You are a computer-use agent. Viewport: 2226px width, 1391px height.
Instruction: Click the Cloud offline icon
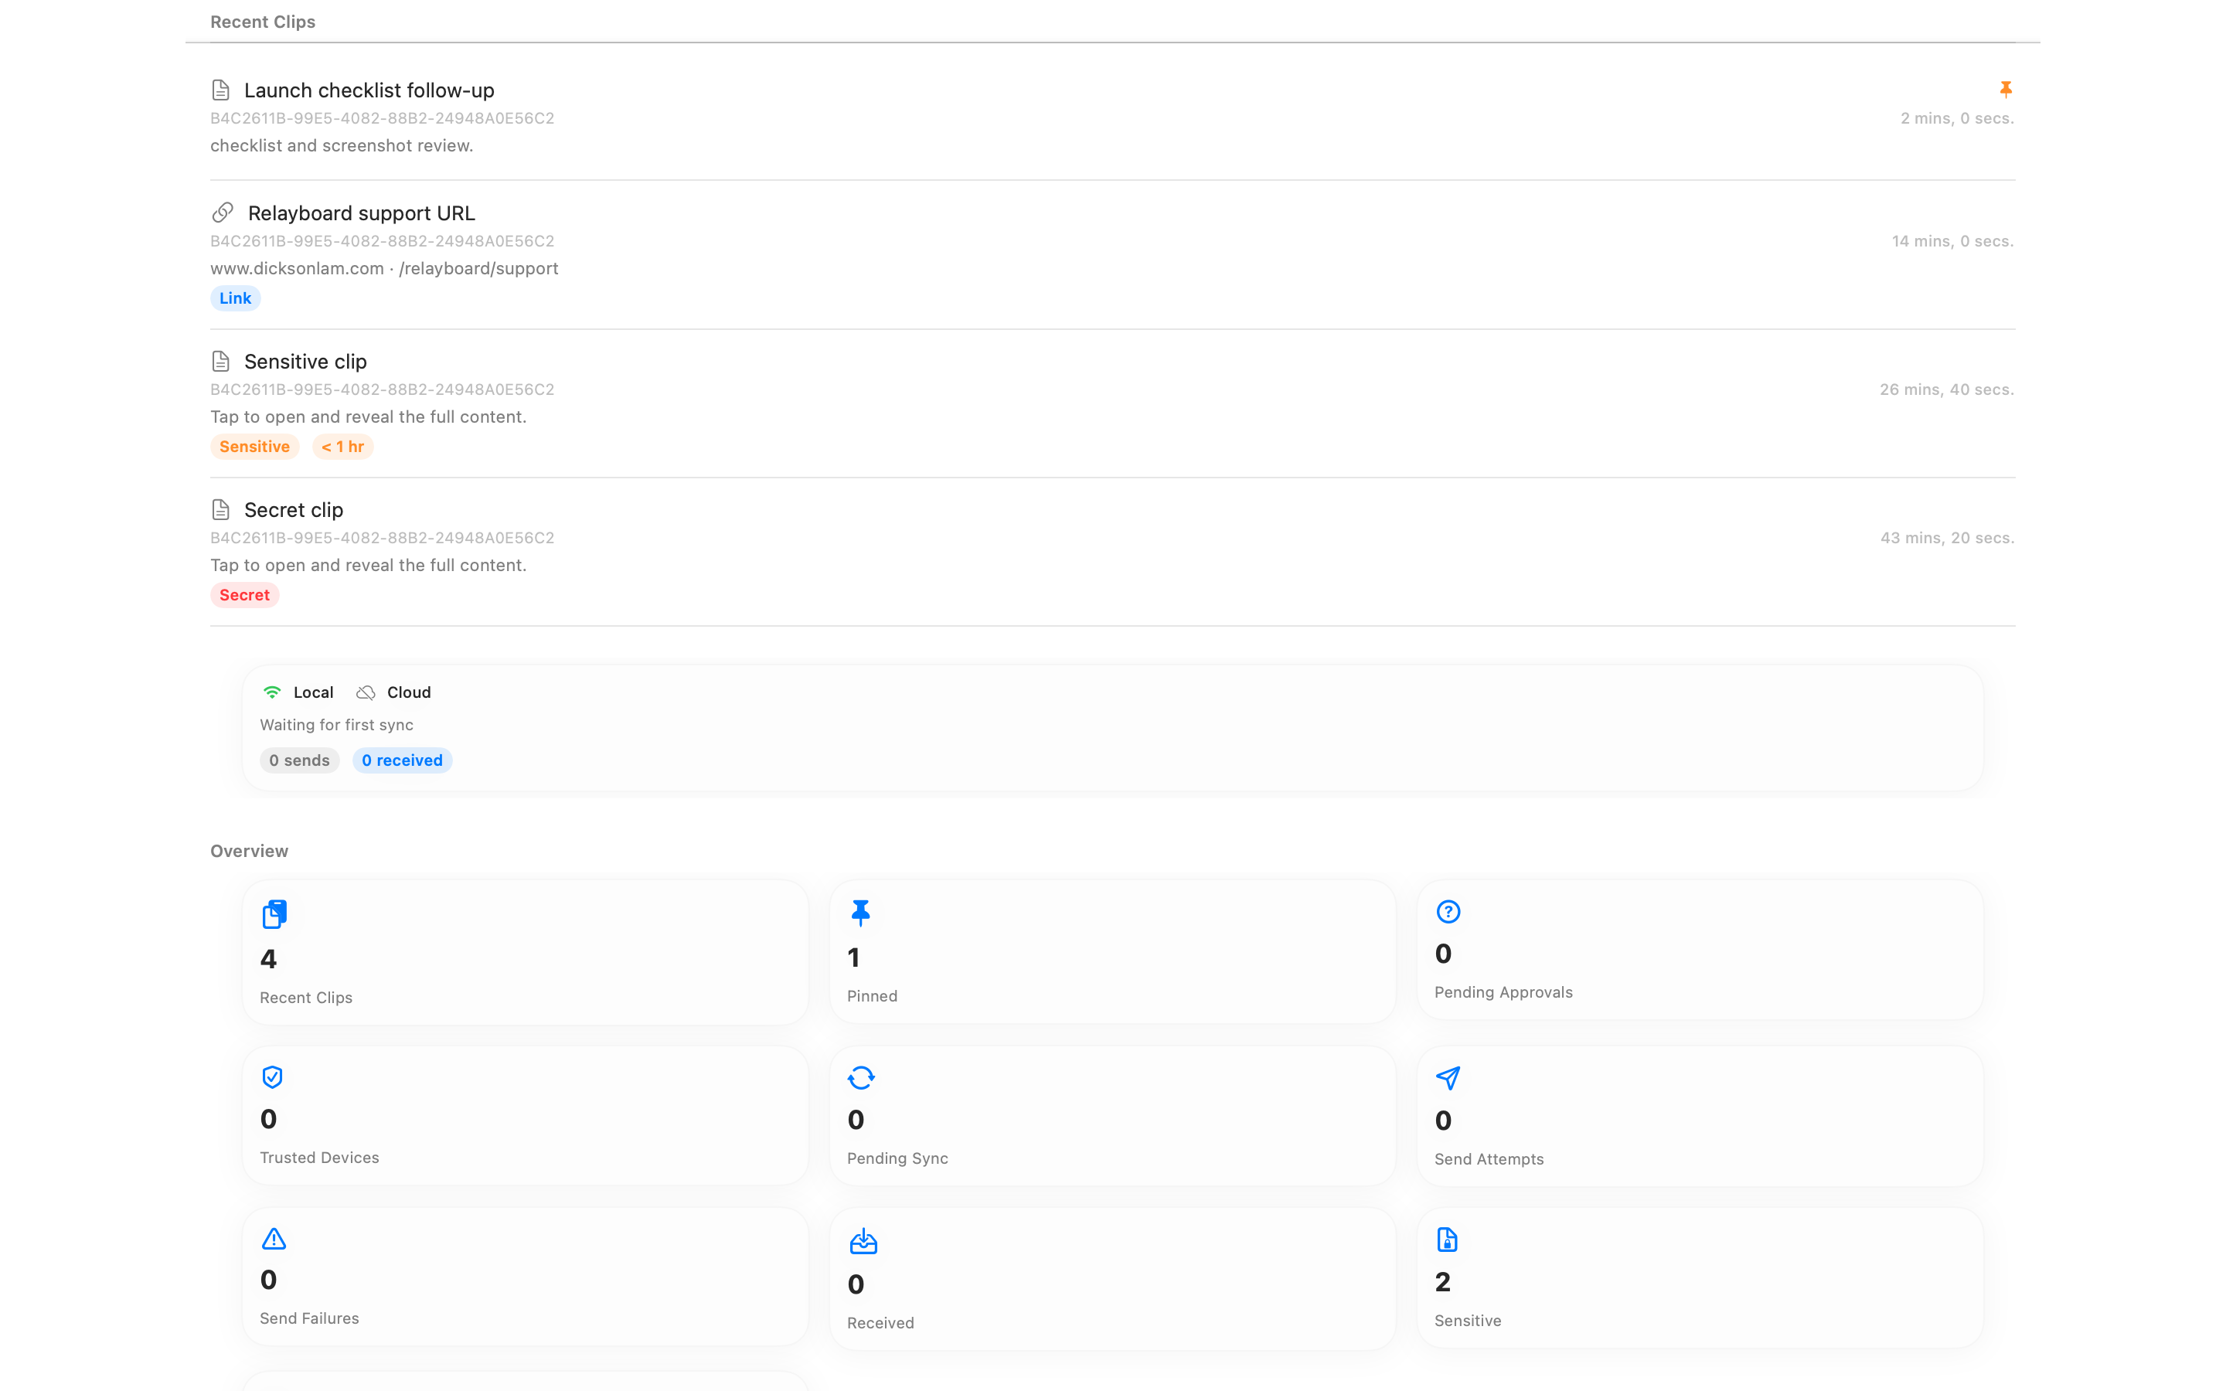(366, 692)
